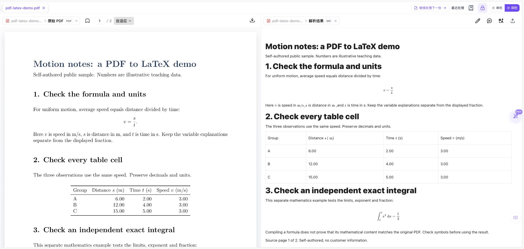Viewport: 524px width, 249px height.
Task: Click '2. Check every table cell' parsed heading
Action: point(312,117)
